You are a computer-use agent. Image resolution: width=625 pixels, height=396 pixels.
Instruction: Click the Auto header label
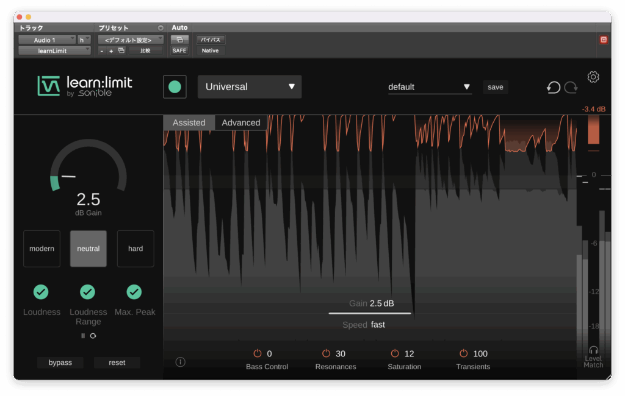point(179,28)
